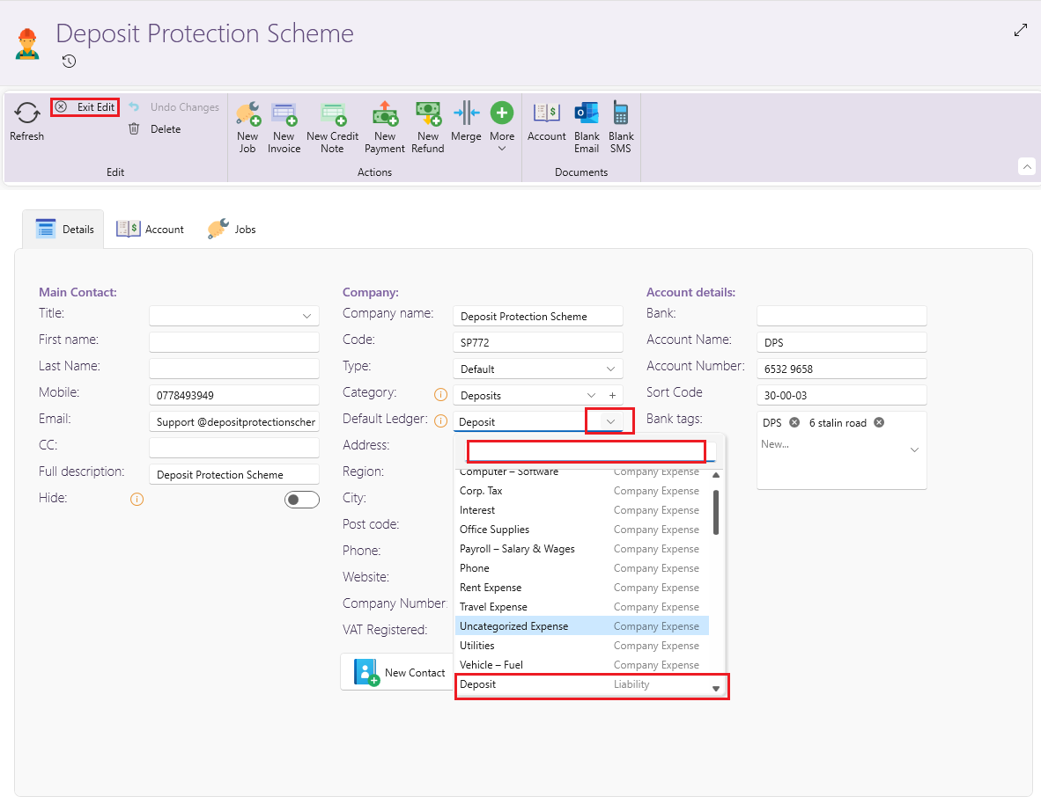
Task: Remove the 6 stalin road tag
Action: coord(879,422)
